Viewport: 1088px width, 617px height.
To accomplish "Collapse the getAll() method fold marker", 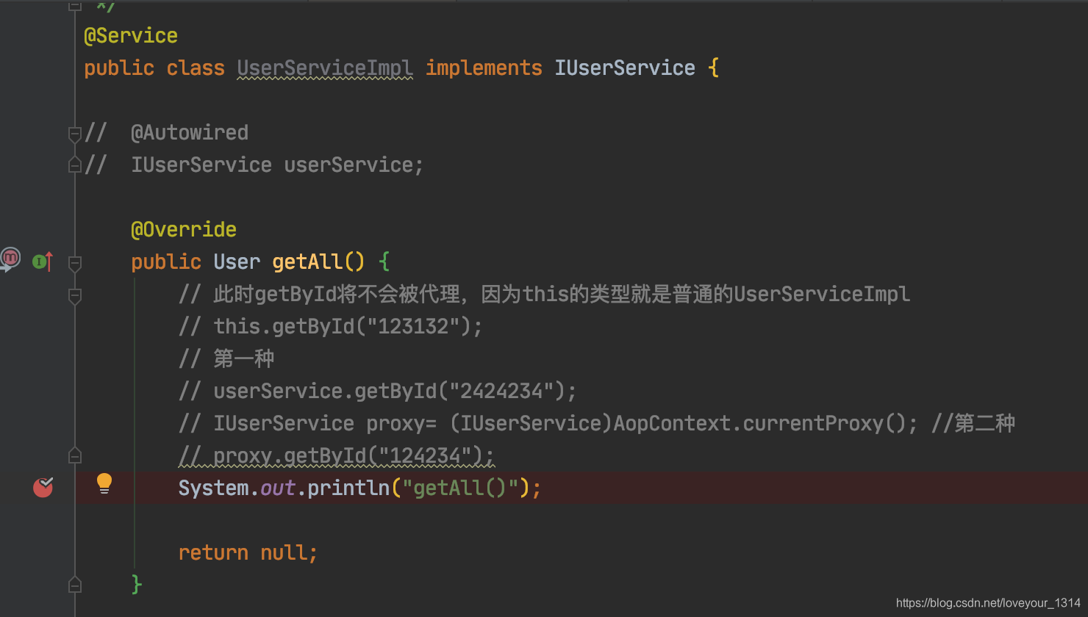I will click(x=74, y=263).
